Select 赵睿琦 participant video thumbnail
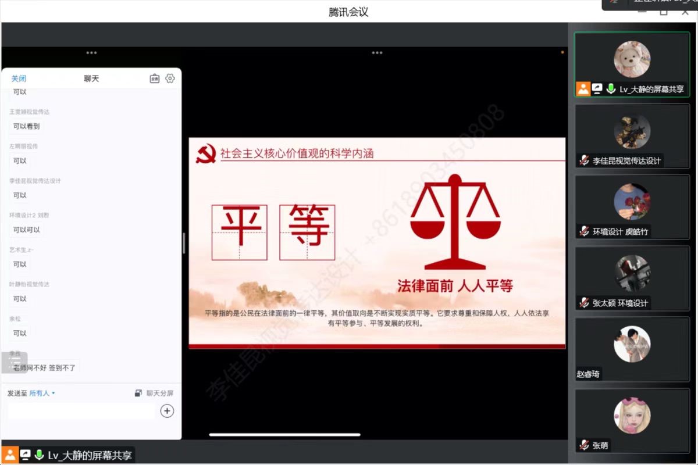Screen dimensions: 698x465 pos(632,349)
